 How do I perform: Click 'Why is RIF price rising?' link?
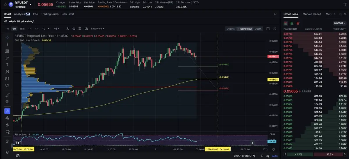tap(22, 21)
